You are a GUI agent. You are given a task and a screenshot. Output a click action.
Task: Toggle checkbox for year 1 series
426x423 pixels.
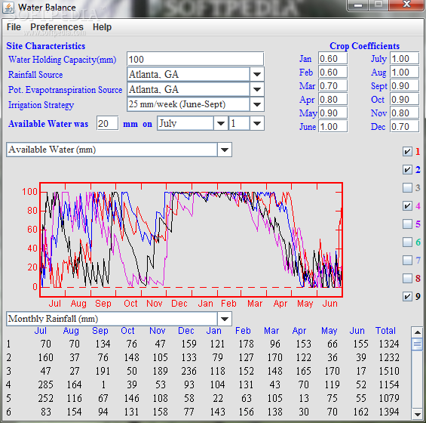tap(407, 151)
